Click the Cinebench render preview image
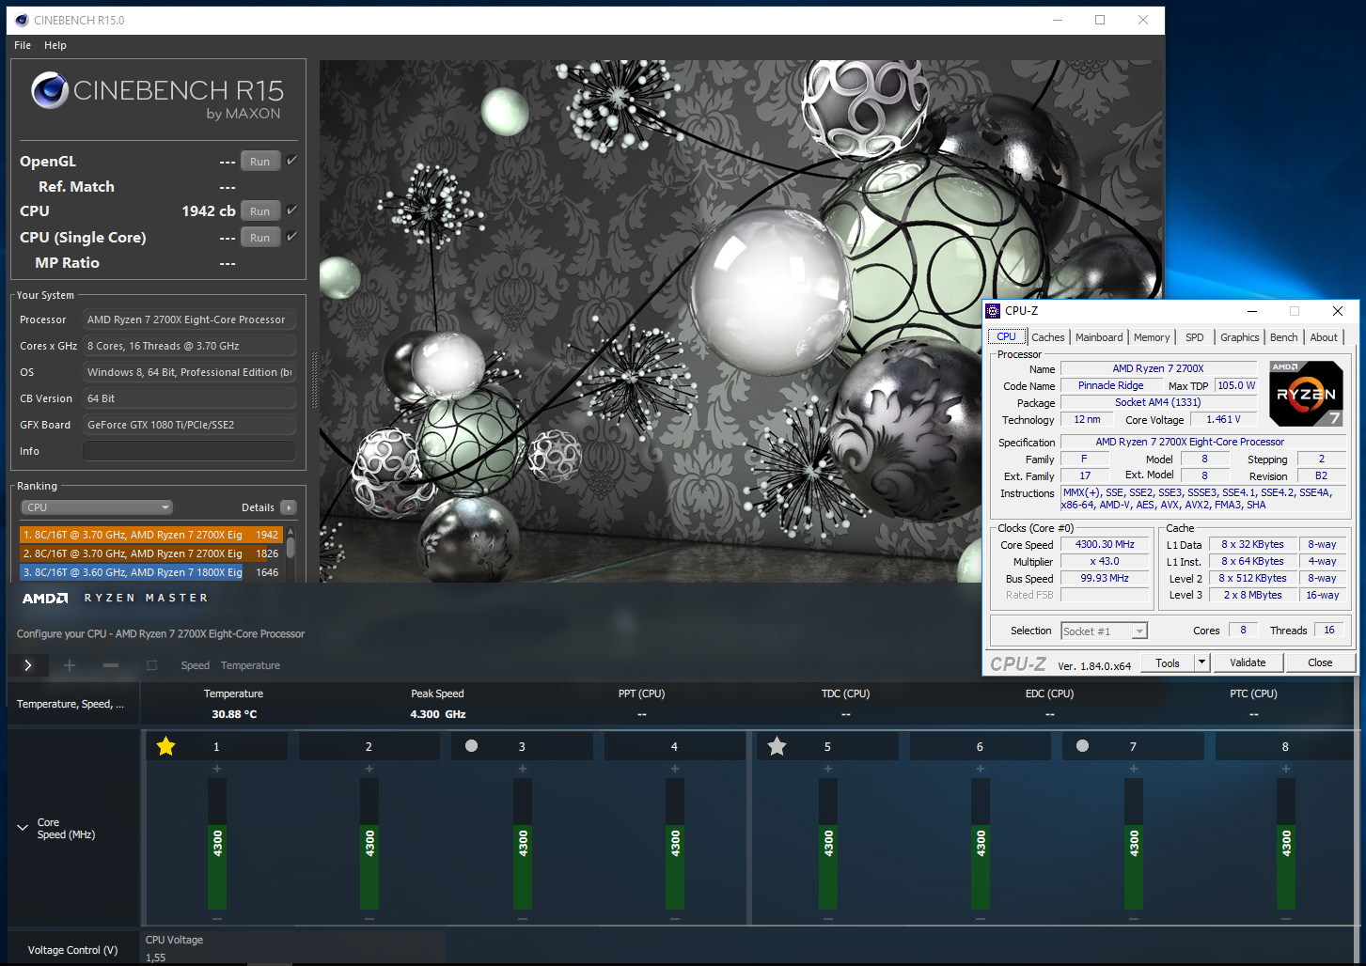The height and width of the screenshot is (966, 1366). point(741,321)
